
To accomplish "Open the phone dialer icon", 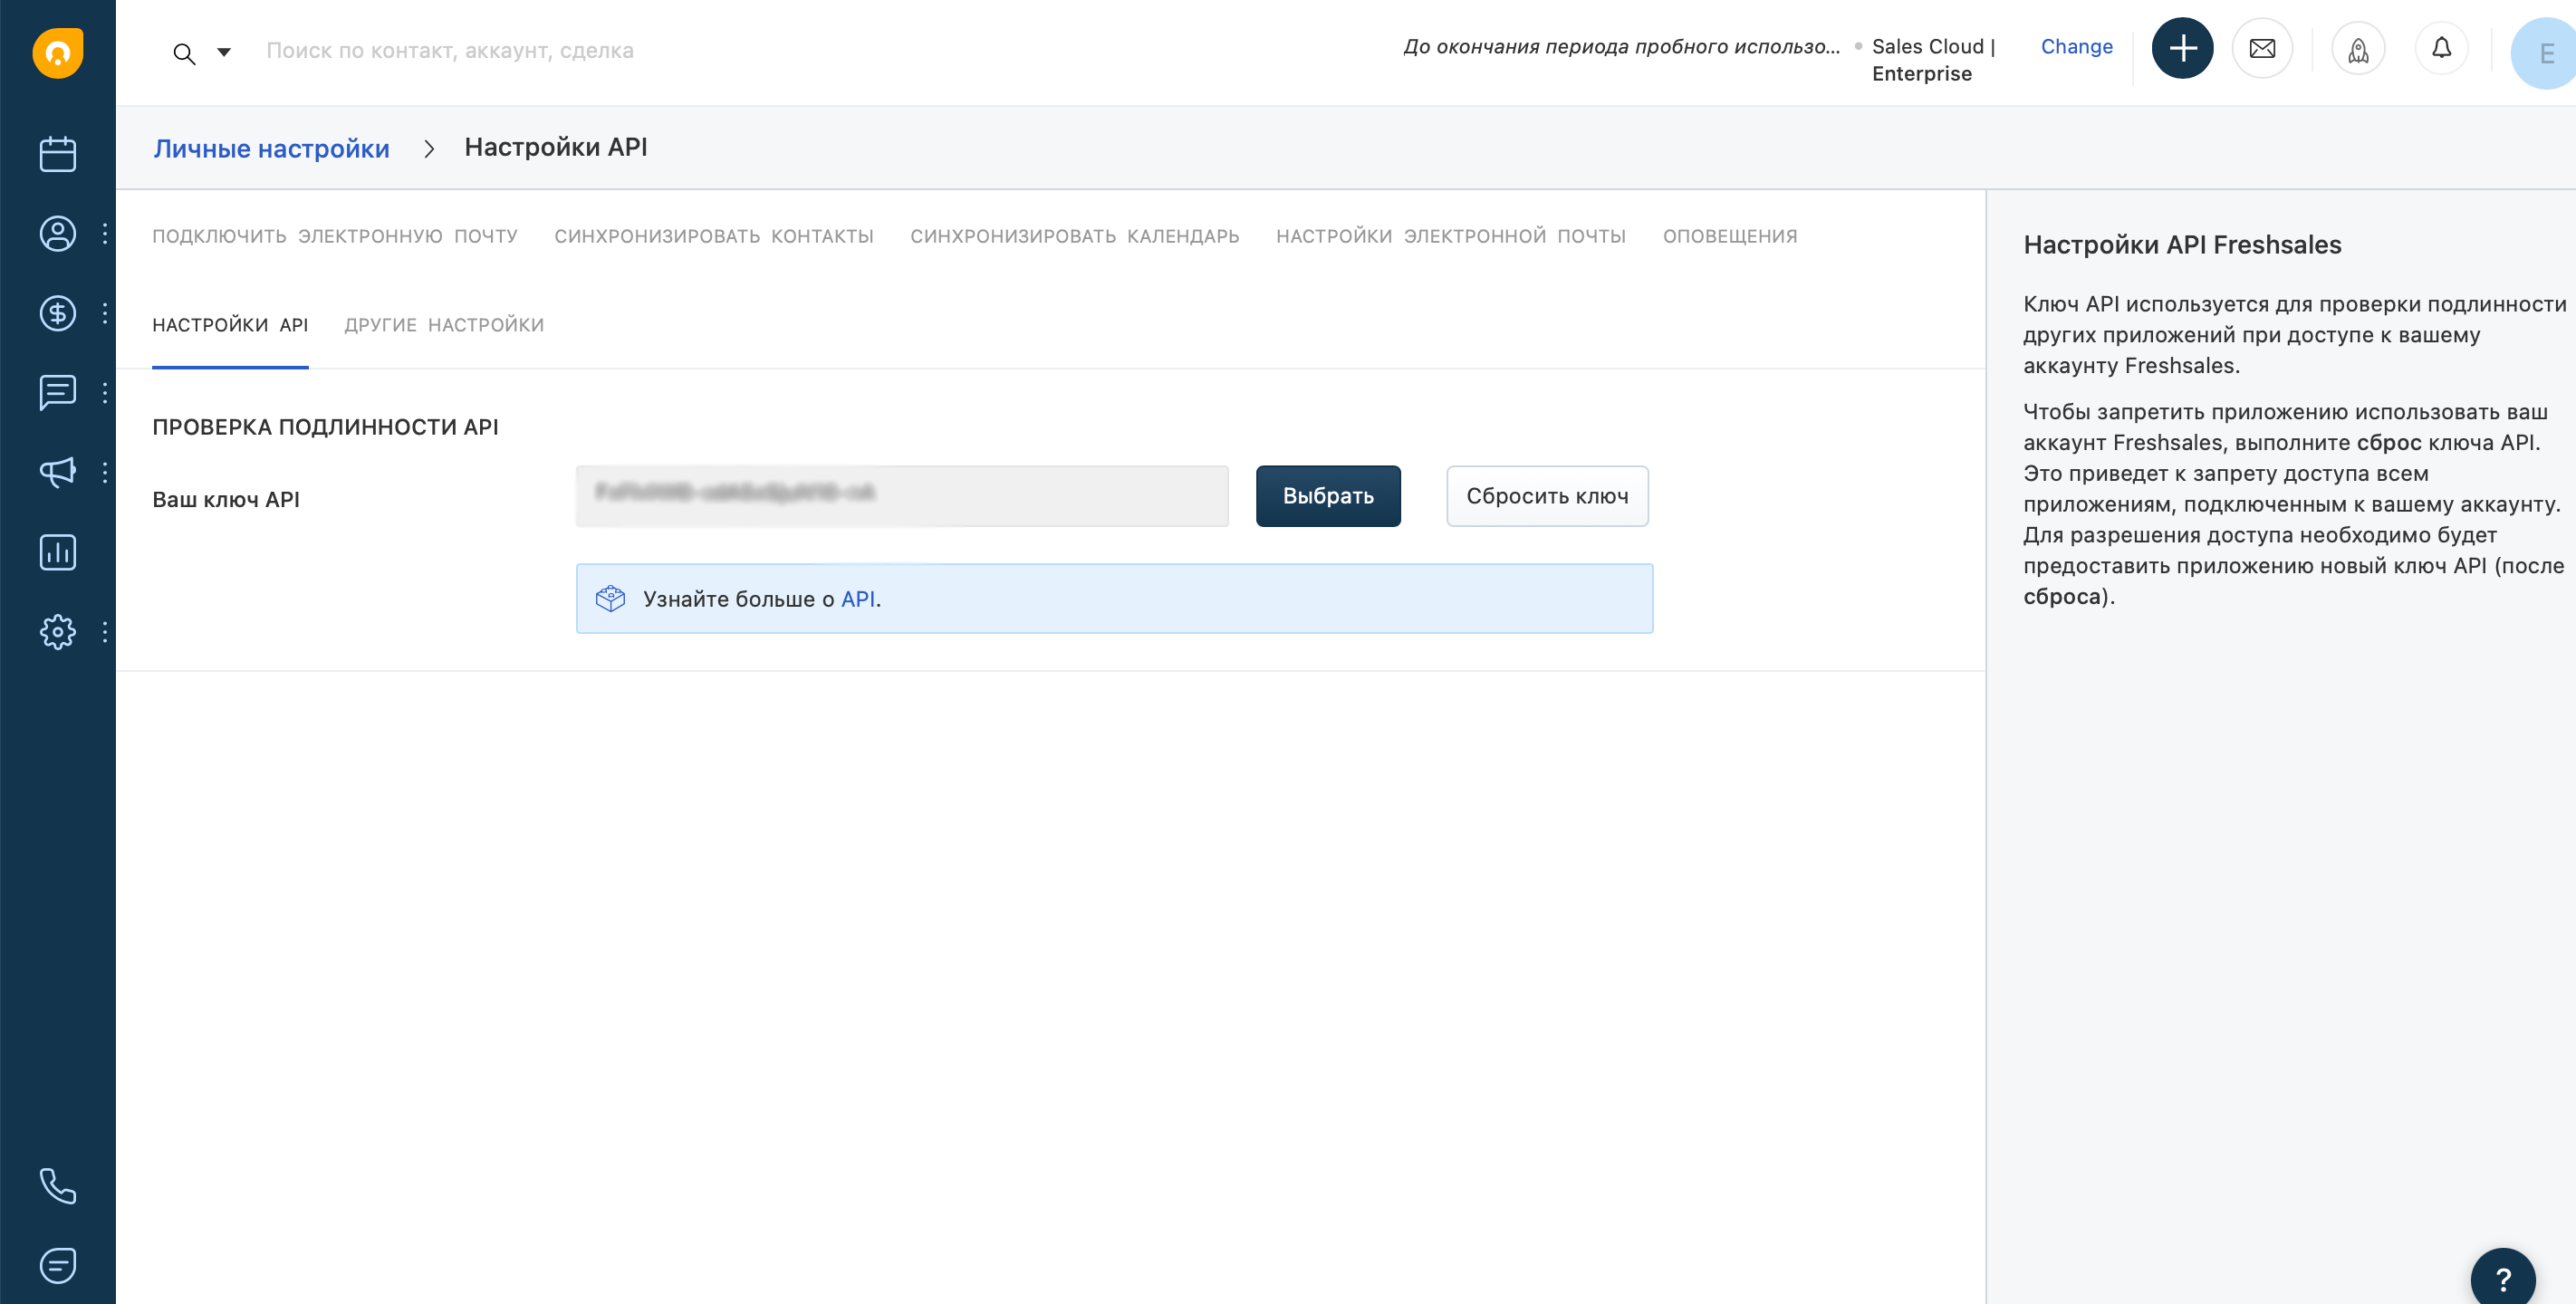I will tap(58, 1186).
